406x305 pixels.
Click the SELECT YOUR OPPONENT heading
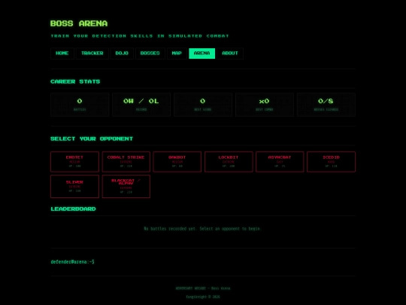pos(92,139)
